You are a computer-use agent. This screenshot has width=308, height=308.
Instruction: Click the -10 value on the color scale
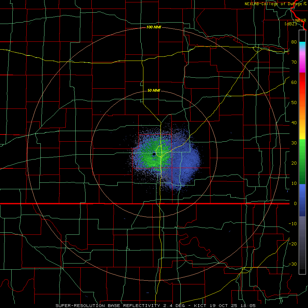pyautogui.click(x=293, y=224)
